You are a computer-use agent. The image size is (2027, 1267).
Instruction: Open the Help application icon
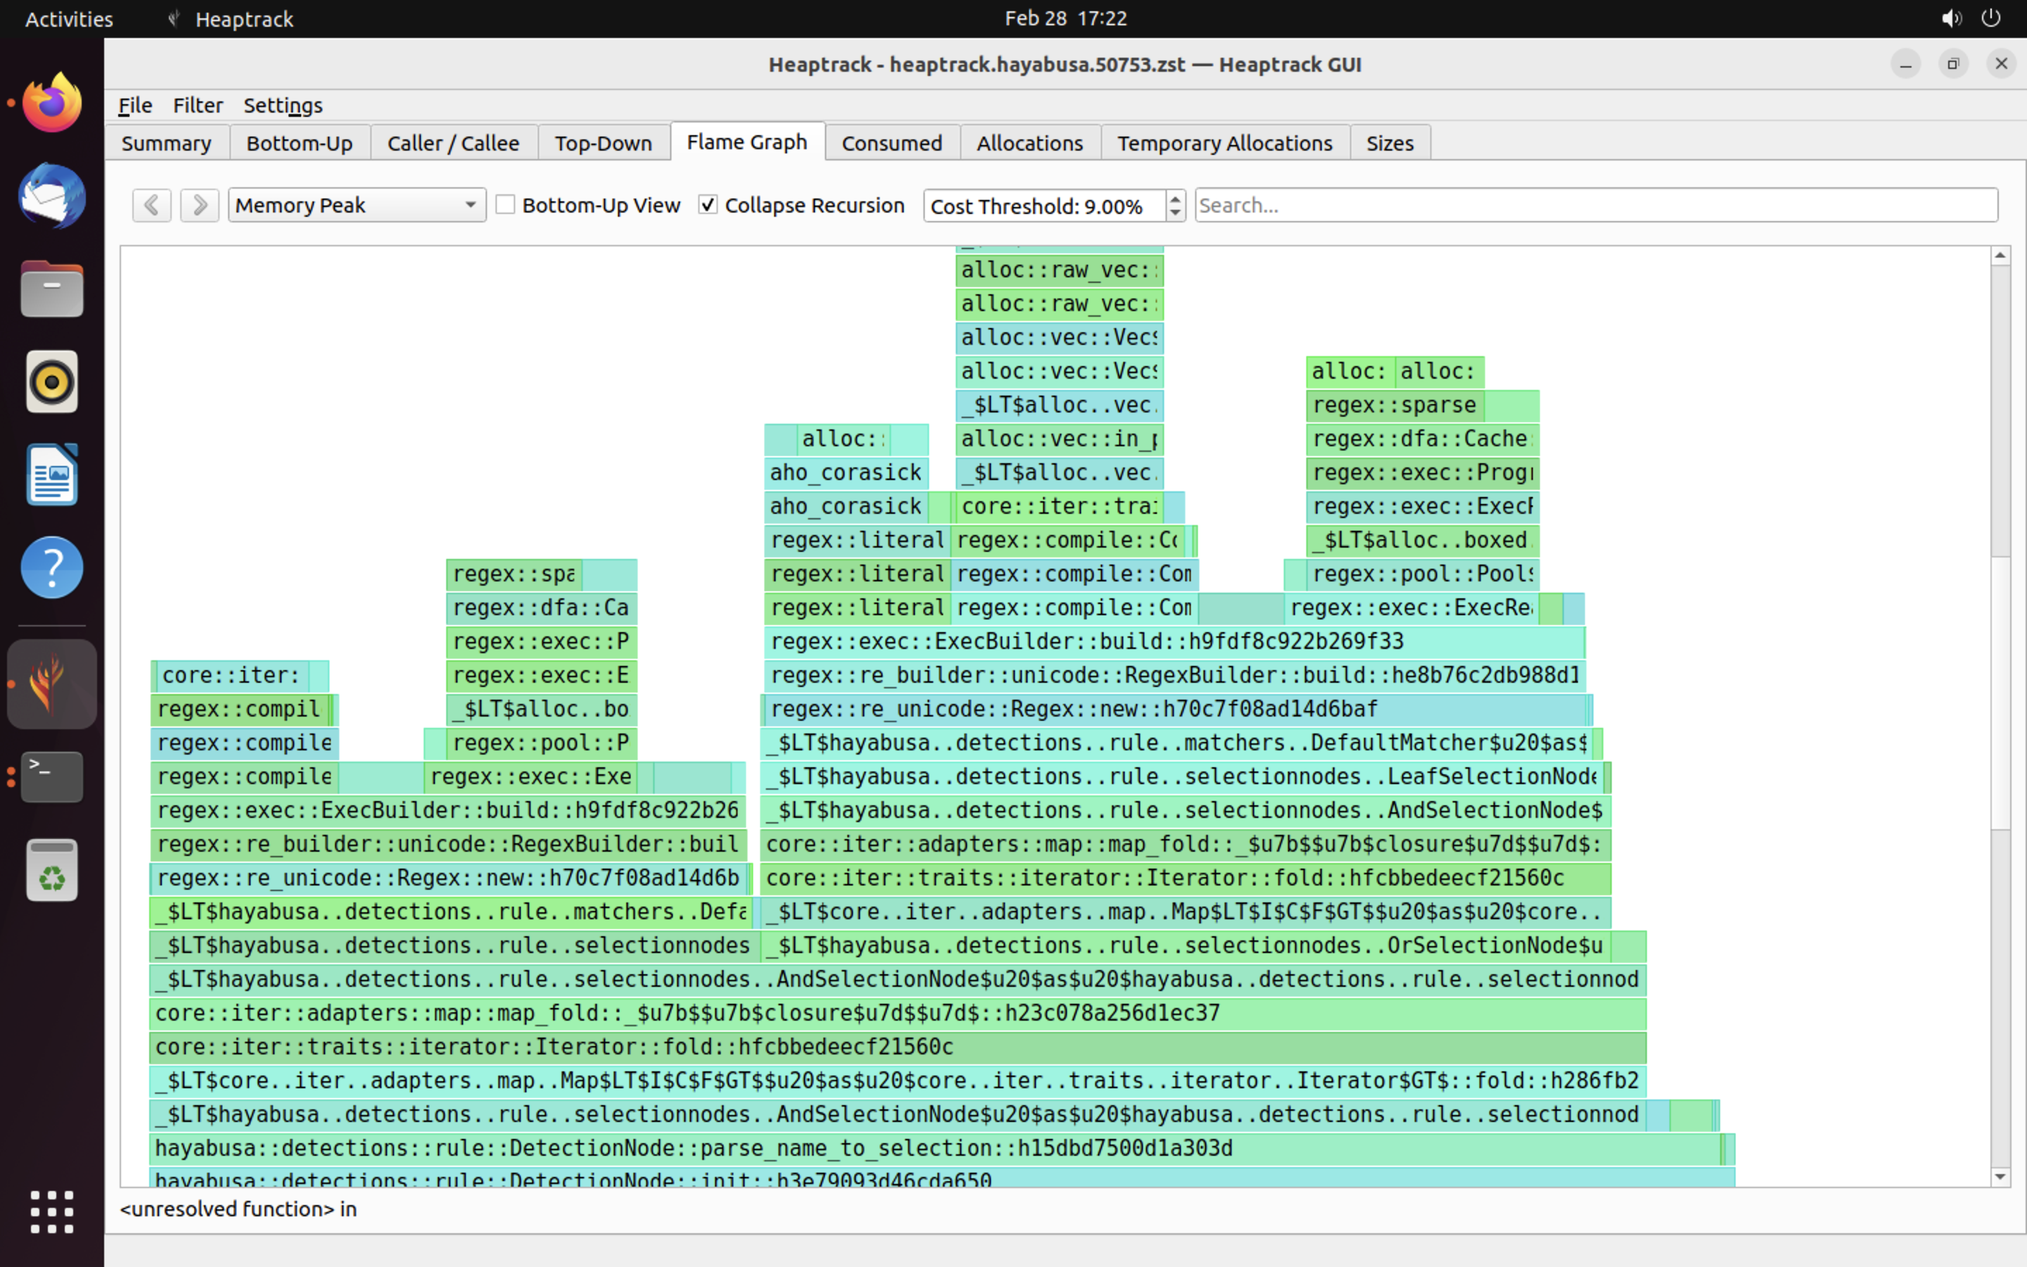coord(52,567)
